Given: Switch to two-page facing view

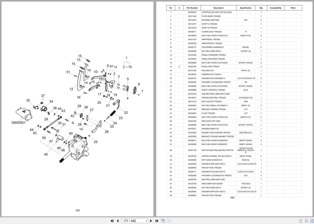Looking at the screenshot, I should (312, 221).
